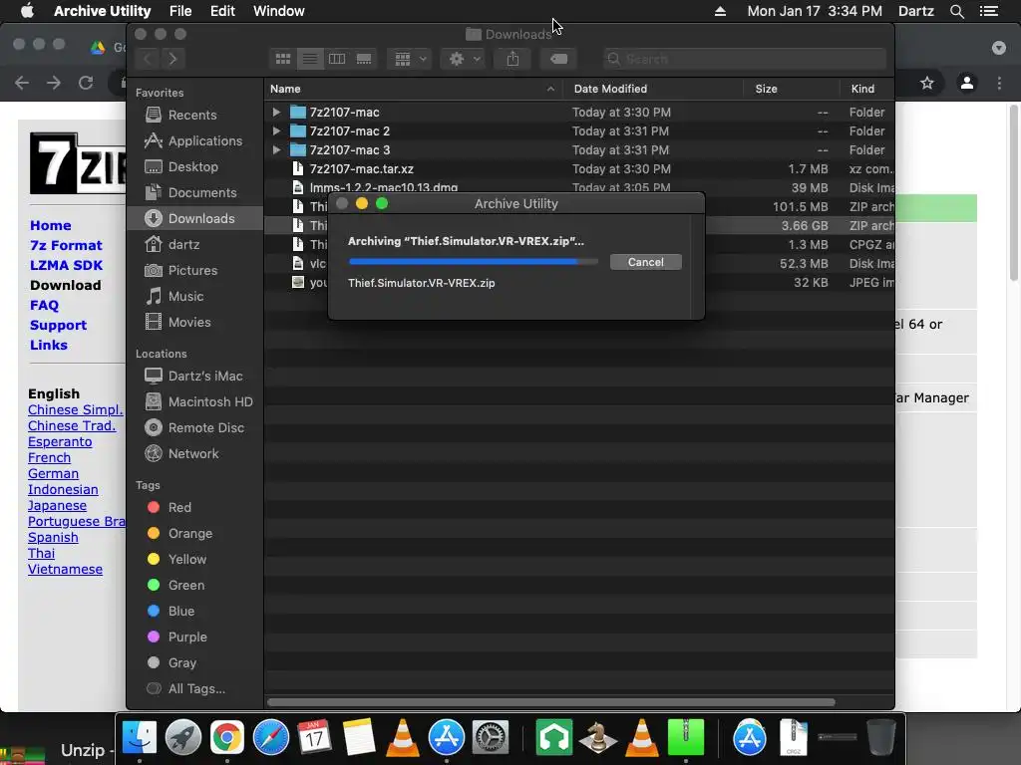The width and height of the screenshot is (1021, 765).
Task: Sort the file list by Size column
Action: pos(791,89)
